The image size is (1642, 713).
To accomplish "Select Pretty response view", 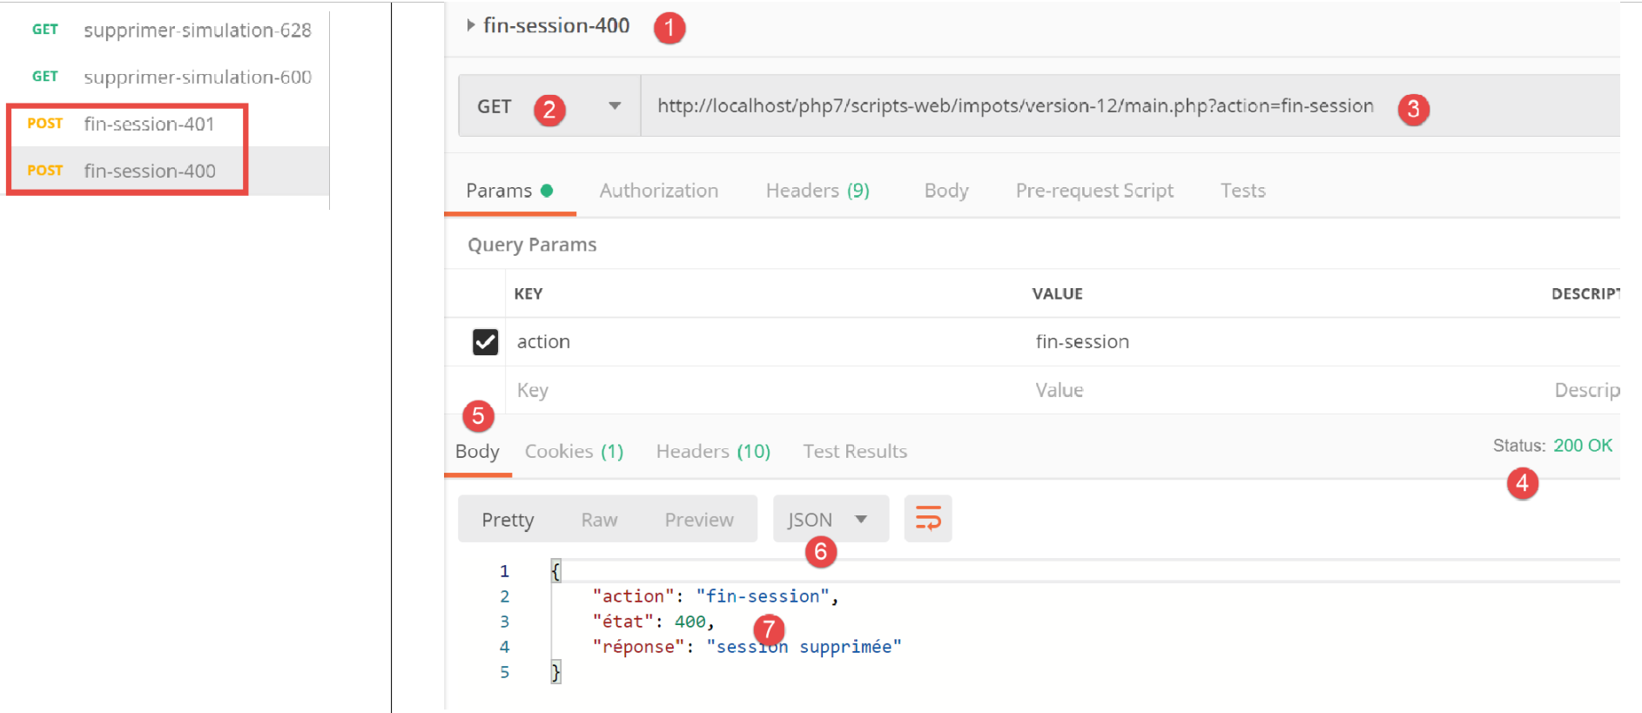I will (508, 520).
